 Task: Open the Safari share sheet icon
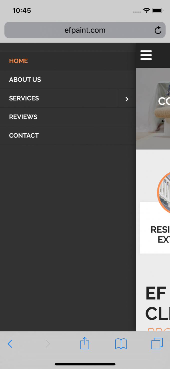pyautogui.click(x=85, y=343)
